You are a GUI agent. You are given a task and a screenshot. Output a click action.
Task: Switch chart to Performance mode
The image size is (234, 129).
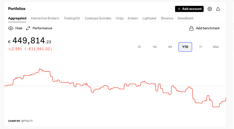(x=42, y=28)
